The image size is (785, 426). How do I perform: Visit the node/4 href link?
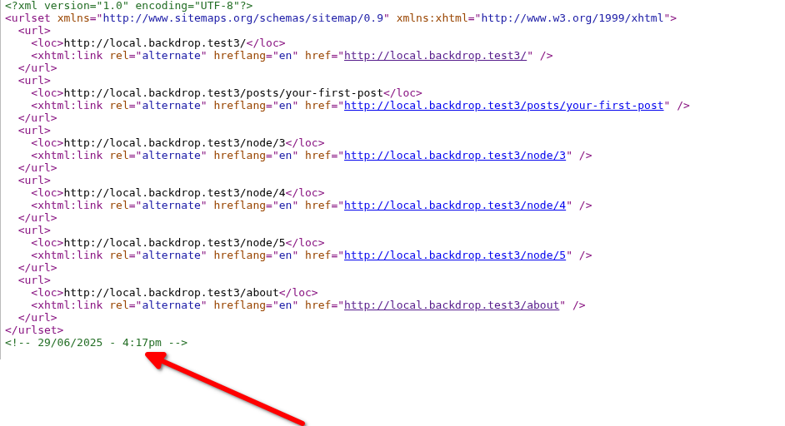point(455,206)
